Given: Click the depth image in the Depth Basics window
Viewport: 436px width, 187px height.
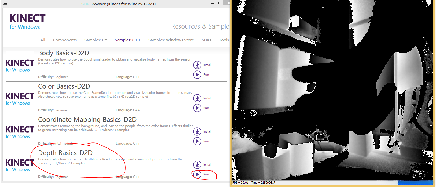Looking at the screenshot, I should coord(332,90).
